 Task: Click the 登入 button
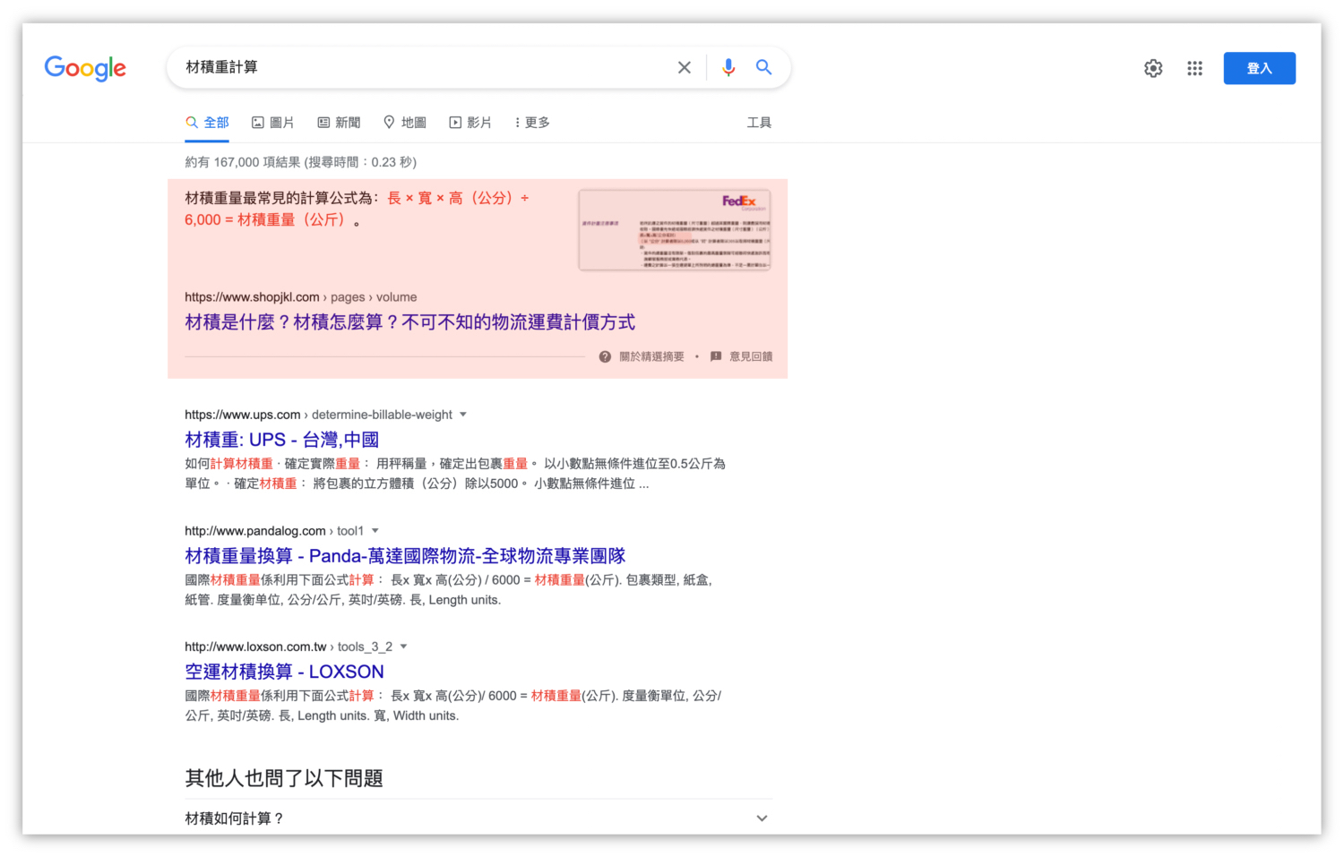pos(1259,67)
